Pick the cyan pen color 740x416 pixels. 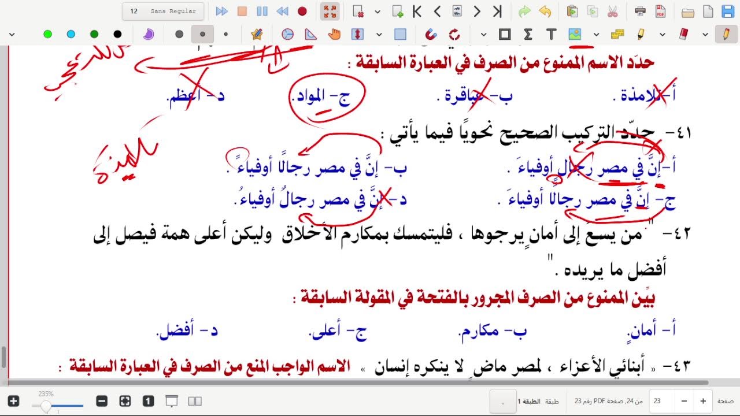(x=71, y=35)
